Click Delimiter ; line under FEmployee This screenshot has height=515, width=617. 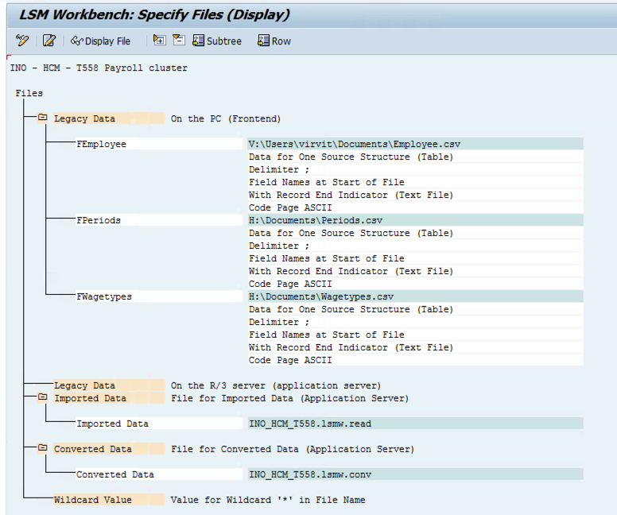coord(416,169)
